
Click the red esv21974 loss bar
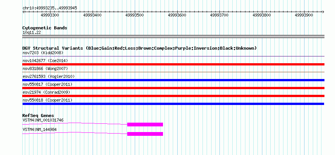click(173, 96)
